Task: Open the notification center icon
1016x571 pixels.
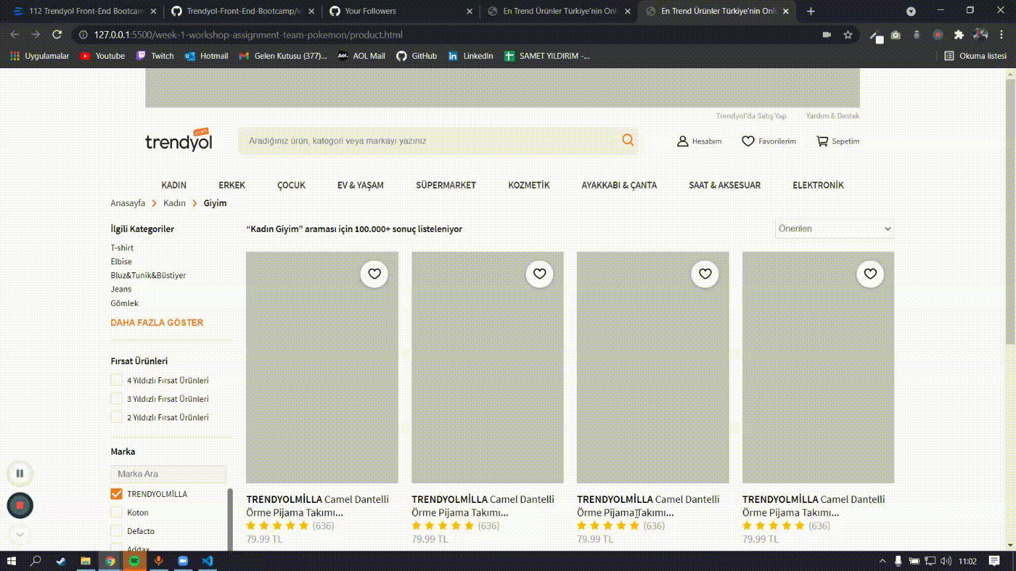Action: click(994, 561)
